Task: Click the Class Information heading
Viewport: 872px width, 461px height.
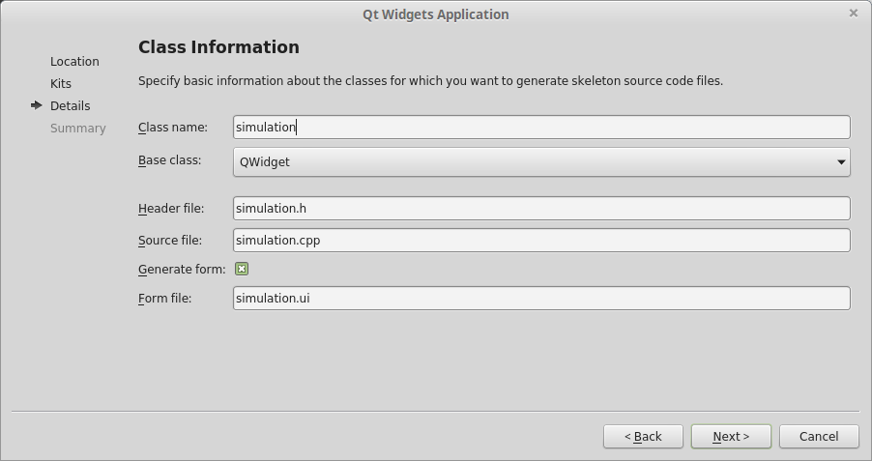Action: [x=218, y=46]
